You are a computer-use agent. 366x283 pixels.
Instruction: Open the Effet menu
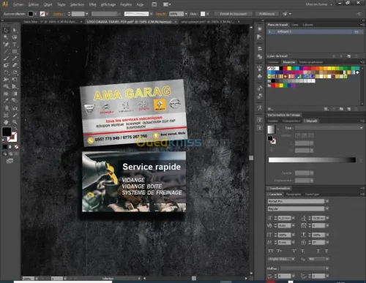point(92,4)
